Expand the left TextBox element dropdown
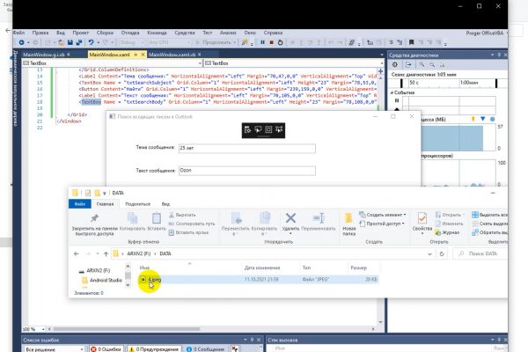This screenshot has width=528, height=352. 200,63
